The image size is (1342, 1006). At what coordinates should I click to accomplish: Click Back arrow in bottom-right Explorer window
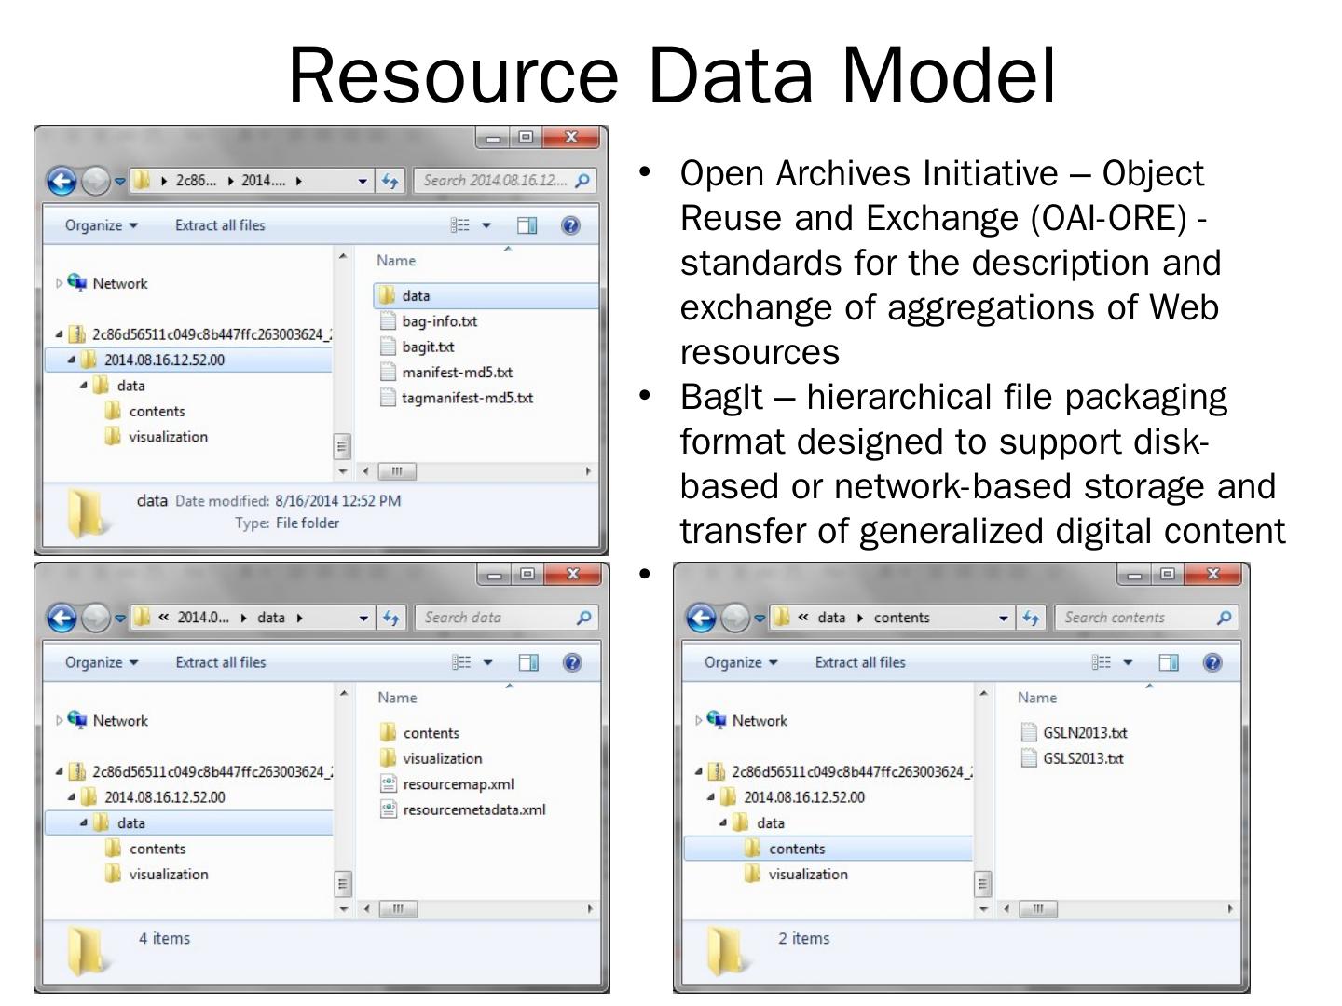click(x=702, y=618)
